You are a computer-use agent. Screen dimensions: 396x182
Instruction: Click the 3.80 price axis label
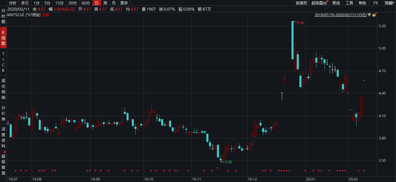click(x=382, y=138)
